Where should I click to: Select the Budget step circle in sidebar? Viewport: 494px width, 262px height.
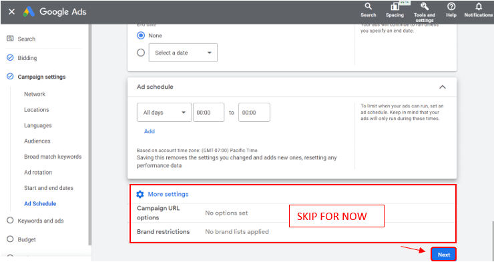pyautogui.click(x=10, y=239)
